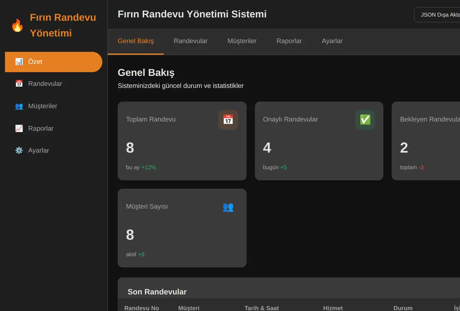This screenshot has width=460, height=311.
Task: Switch to the Randevular tab
Action: [191, 41]
